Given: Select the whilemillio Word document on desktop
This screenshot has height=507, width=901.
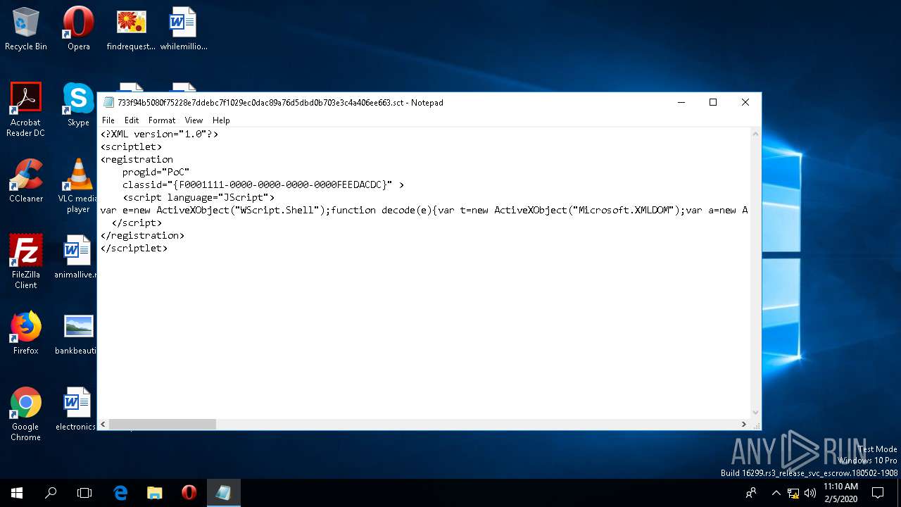Looking at the screenshot, I should click(183, 29).
